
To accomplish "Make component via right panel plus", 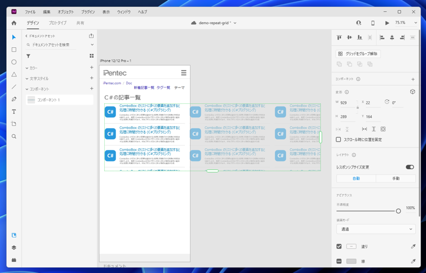I will [x=413, y=79].
